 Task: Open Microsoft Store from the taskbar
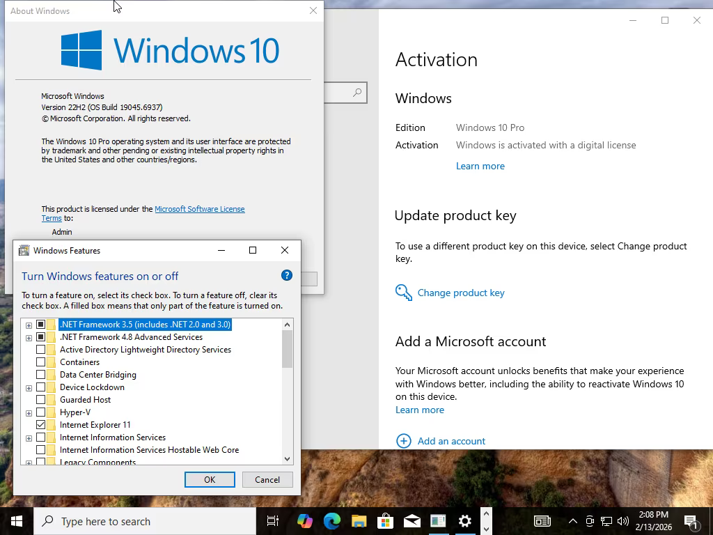(385, 521)
